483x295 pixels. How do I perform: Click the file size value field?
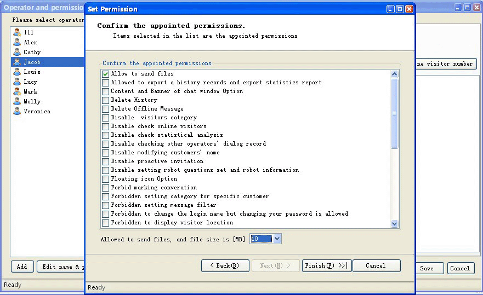261,239
